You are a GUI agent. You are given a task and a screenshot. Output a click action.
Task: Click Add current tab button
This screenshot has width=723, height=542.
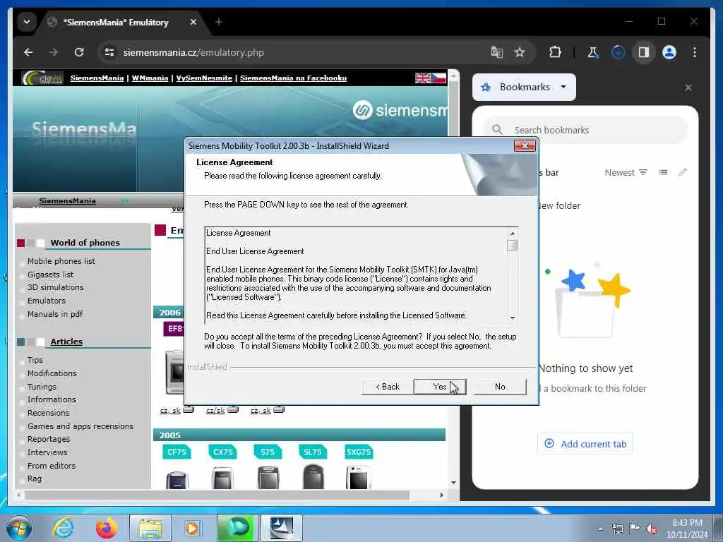tap(585, 444)
